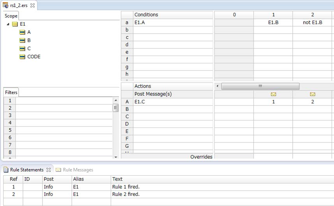Select attribute A icon in Scope tree

coord(22,32)
